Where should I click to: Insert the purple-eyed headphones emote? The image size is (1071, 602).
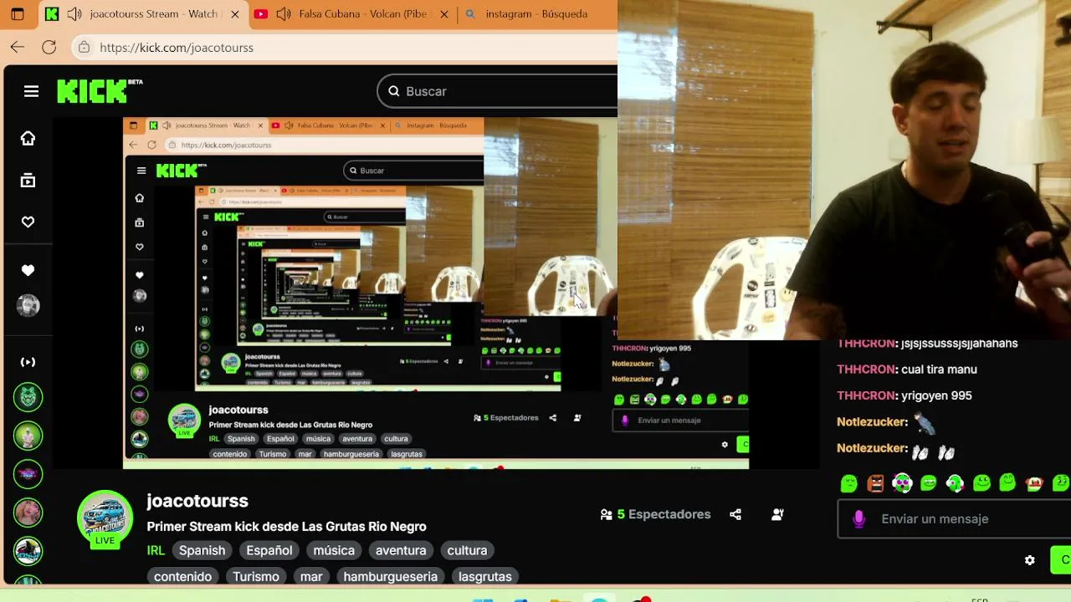902,483
